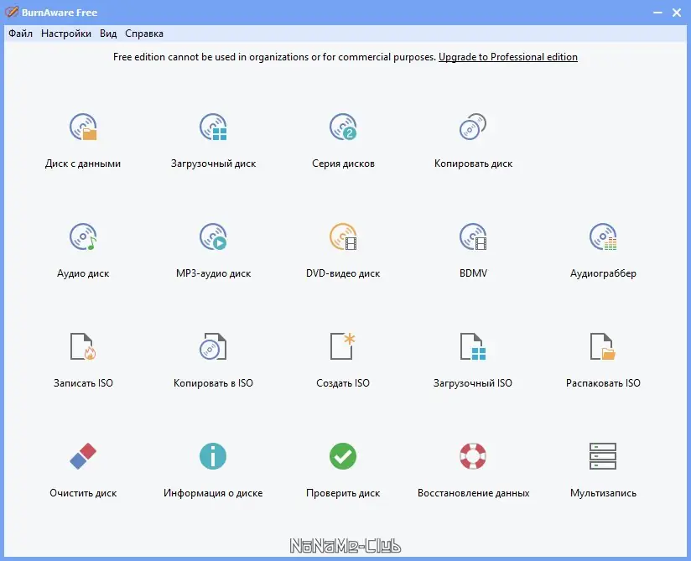Open the DVD-видео диск orange icon
The height and width of the screenshot is (561, 691).
point(343,236)
